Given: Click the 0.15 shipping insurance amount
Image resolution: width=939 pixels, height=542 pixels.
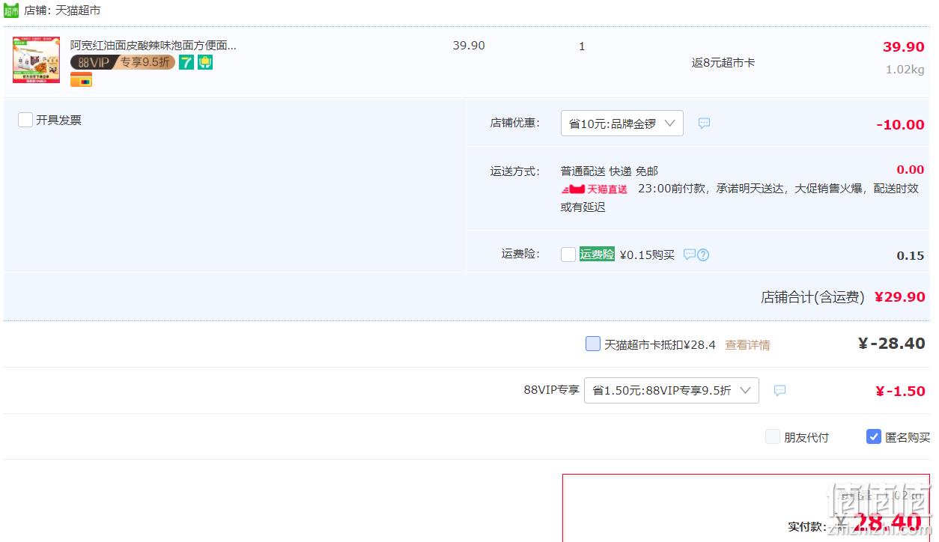Looking at the screenshot, I should [x=911, y=256].
